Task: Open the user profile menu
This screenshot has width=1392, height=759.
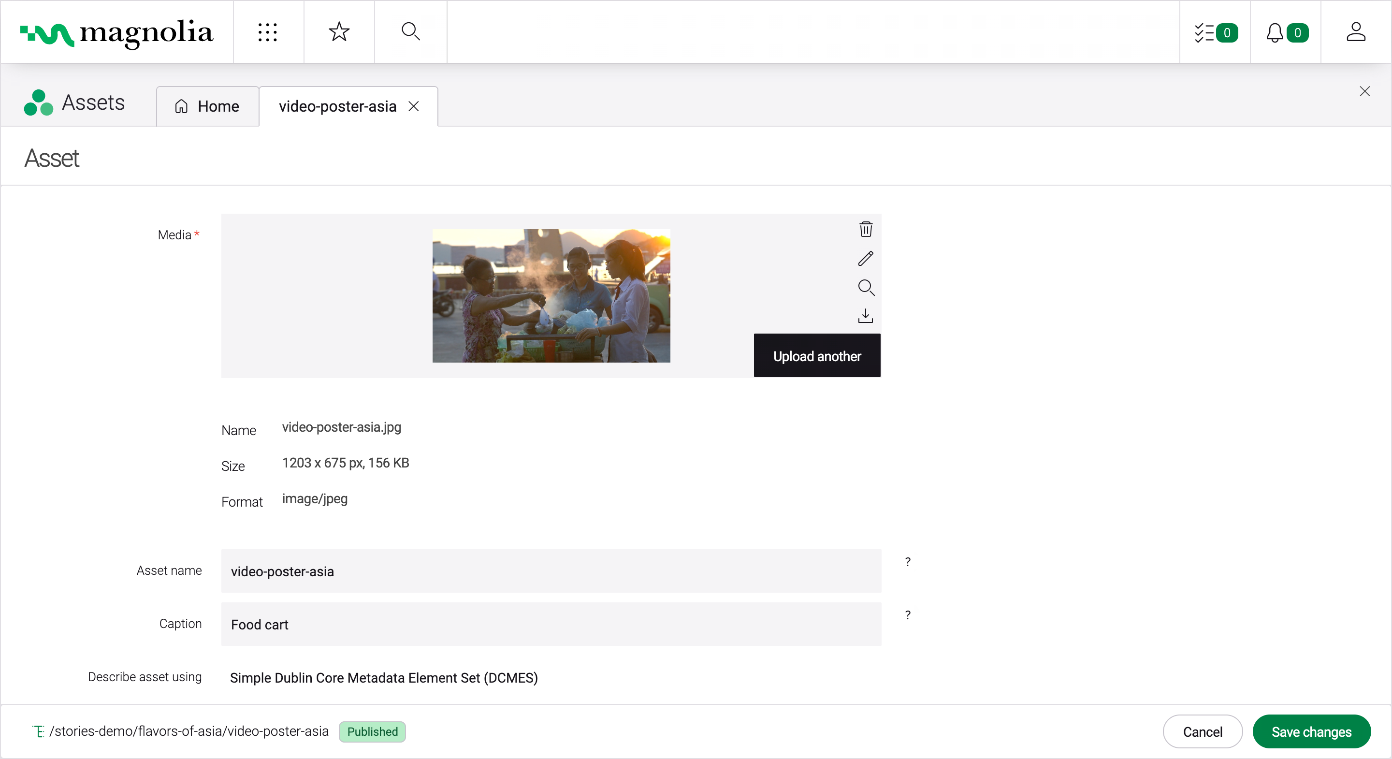Action: pos(1356,31)
